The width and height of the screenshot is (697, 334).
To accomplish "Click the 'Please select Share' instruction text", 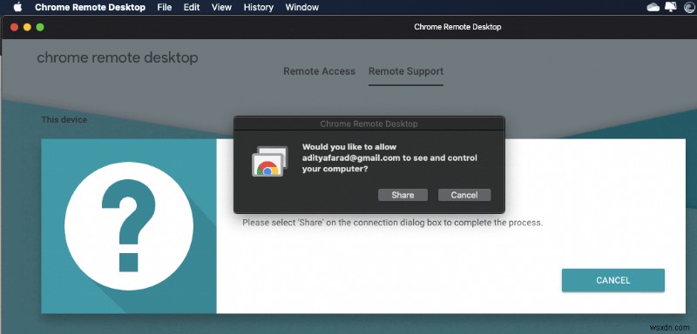I will pyautogui.click(x=393, y=222).
